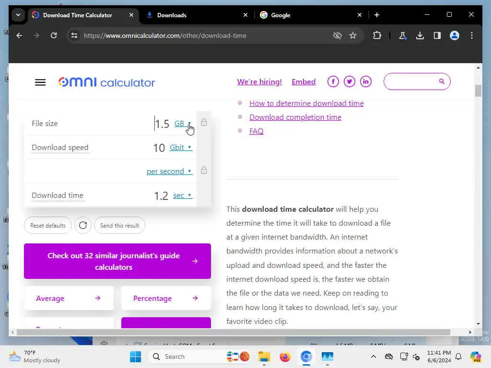Open the sec download time unit dropdown

pos(183,195)
